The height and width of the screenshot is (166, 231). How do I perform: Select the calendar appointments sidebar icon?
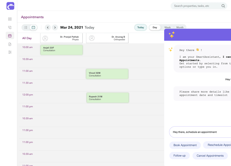tap(10, 36)
